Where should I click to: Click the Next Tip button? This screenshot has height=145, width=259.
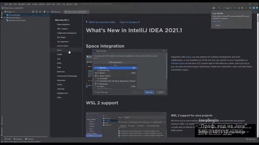149,92
